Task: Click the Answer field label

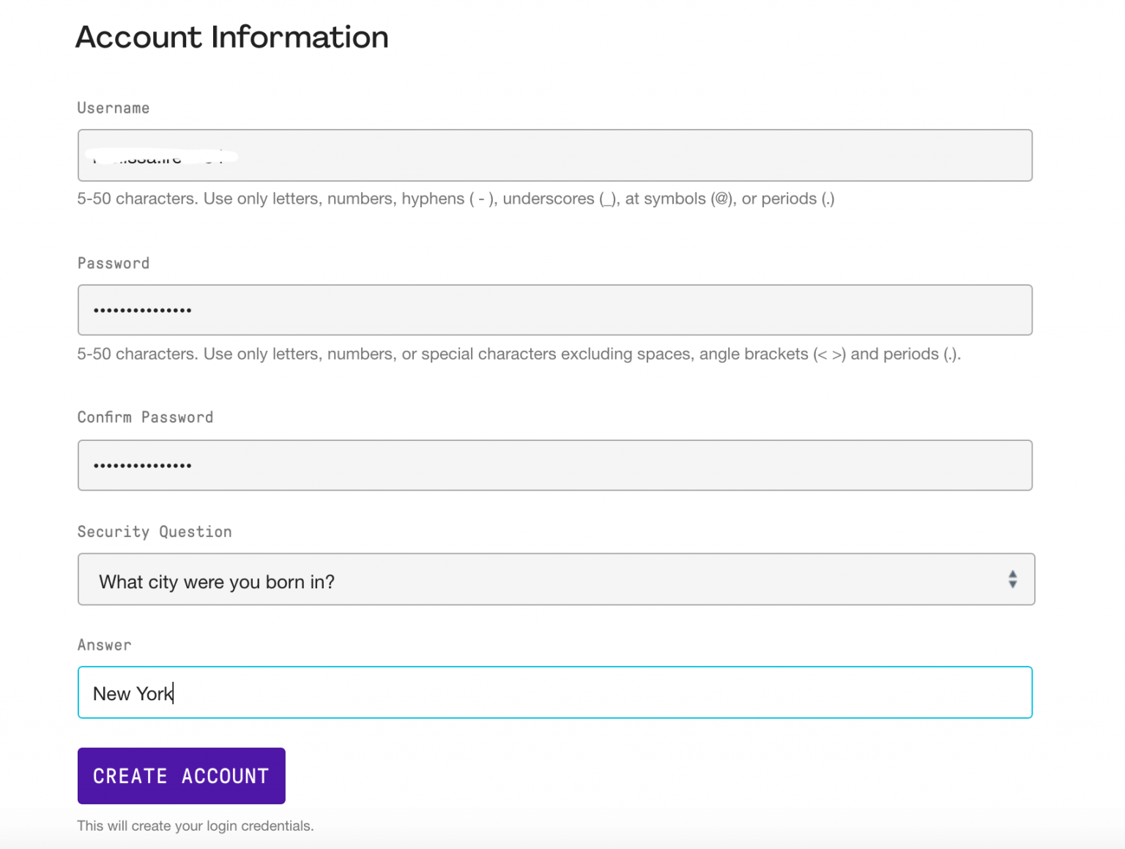Action: [105, 645]
